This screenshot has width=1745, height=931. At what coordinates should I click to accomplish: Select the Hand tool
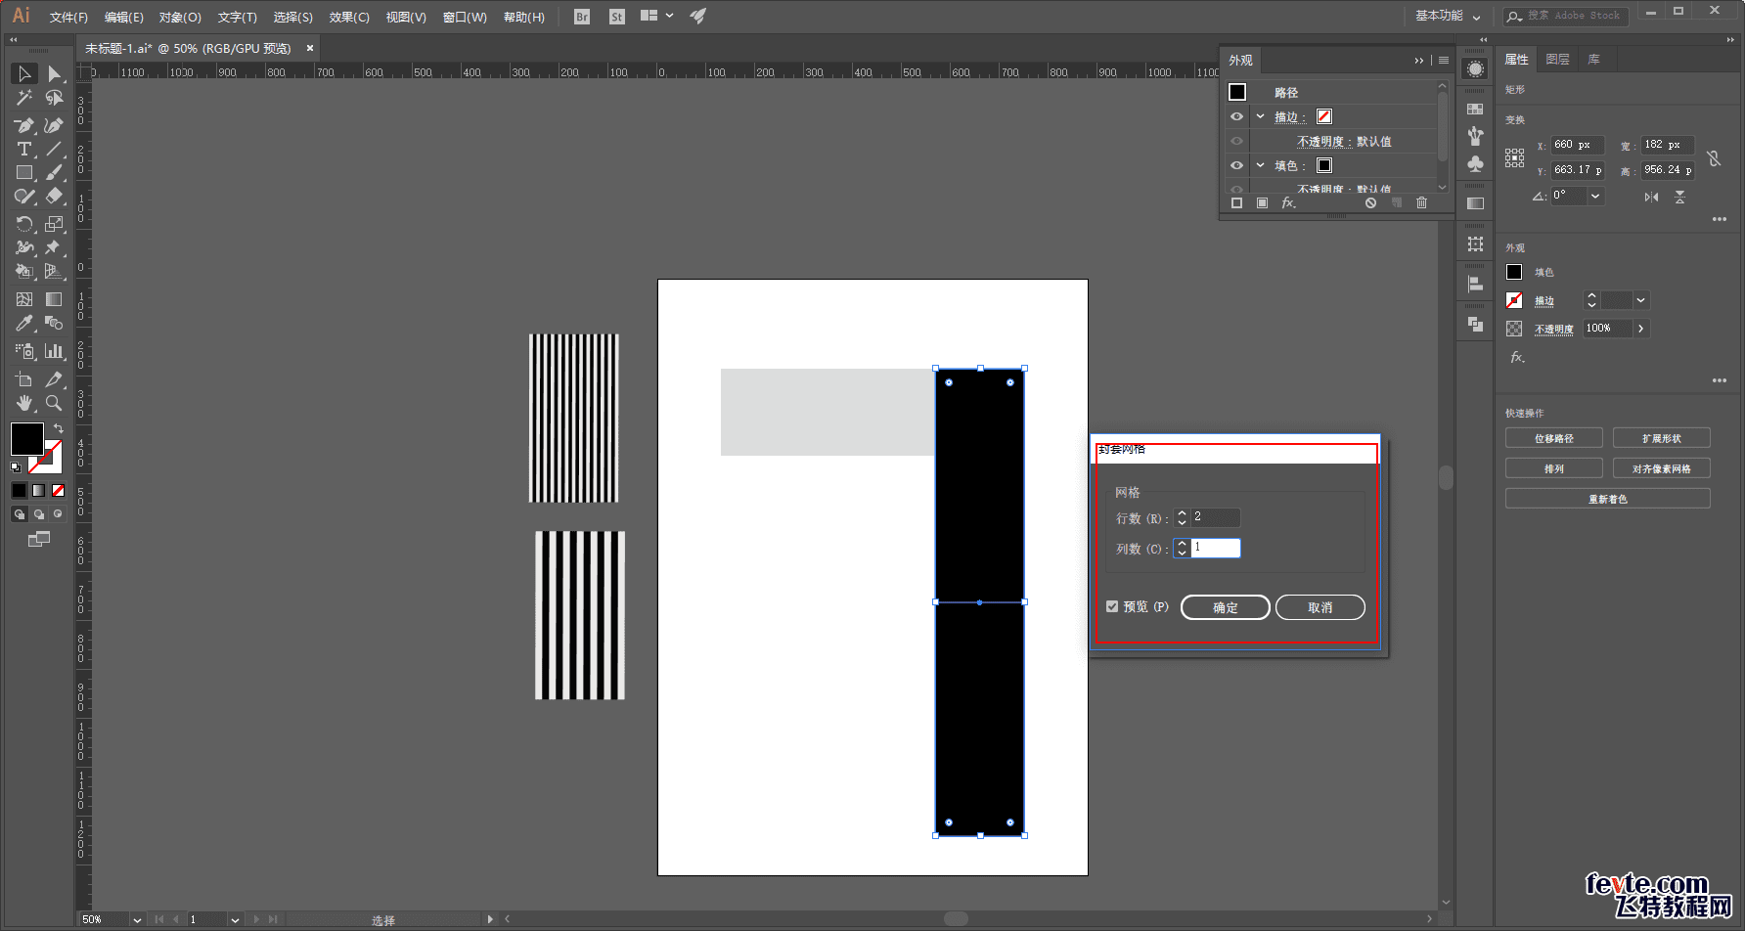(x=23, y=403)
